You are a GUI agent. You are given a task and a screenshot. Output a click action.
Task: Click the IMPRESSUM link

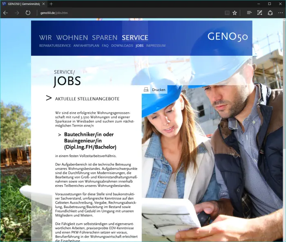pyautogui.click(x=156, y=45)
